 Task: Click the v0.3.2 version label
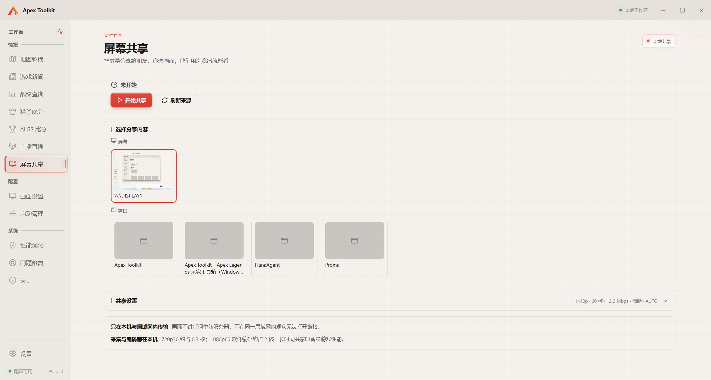coord(56,371)
